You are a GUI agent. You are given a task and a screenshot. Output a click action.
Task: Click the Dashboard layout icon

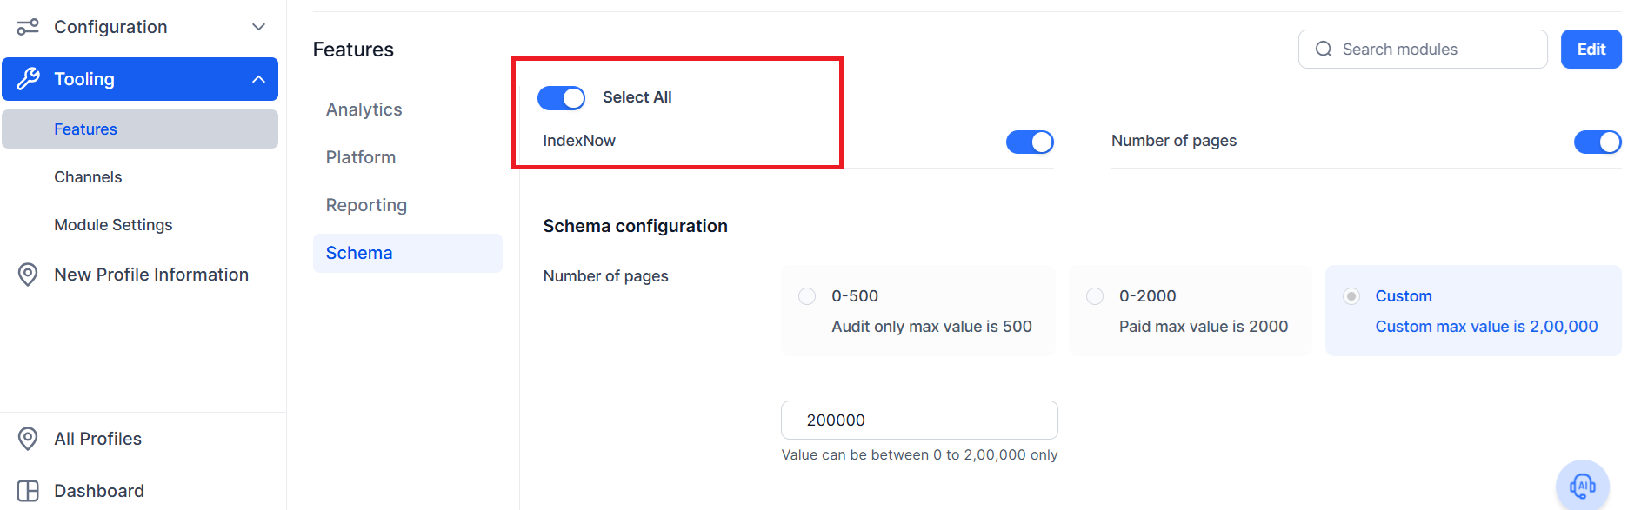[x=28, y=491]
